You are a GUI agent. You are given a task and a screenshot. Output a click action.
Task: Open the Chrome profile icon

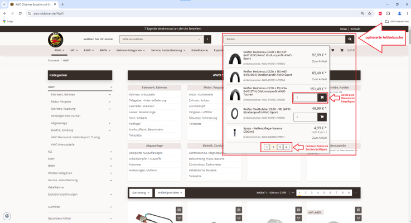click(x=399, y=13)
